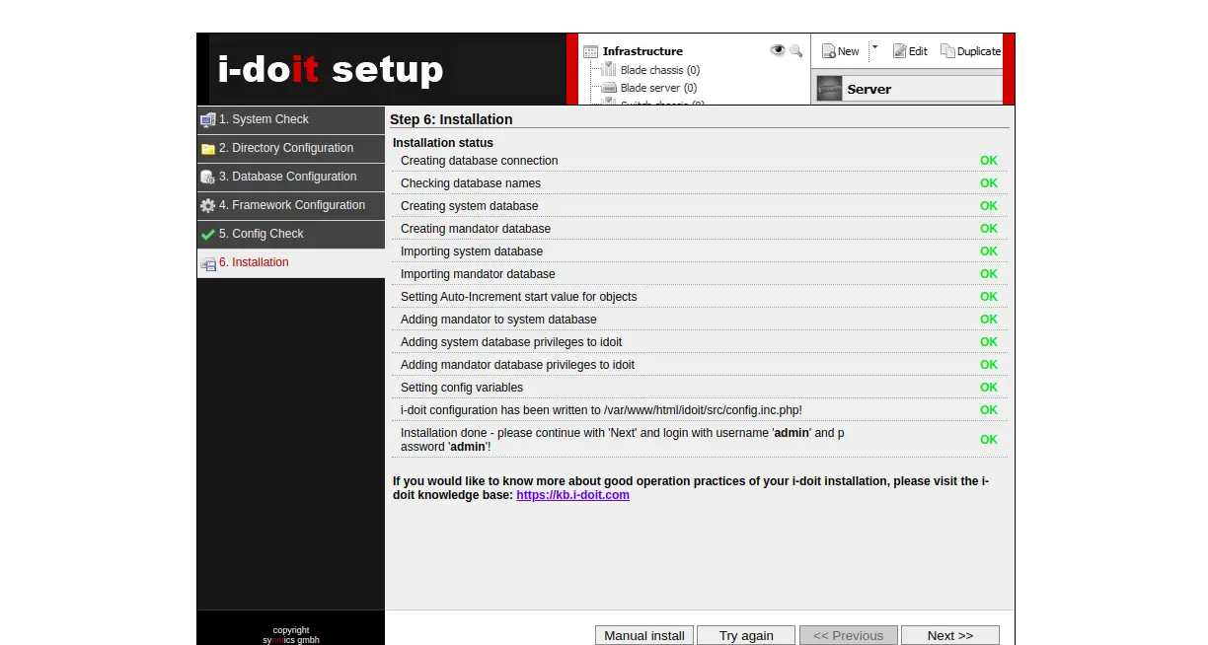Click Duplicate in the banner toolbar

970,51
